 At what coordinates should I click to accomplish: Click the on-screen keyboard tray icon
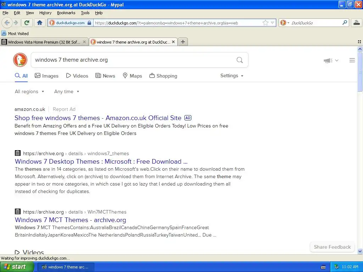pyautogui.click(x=323, y=267)
